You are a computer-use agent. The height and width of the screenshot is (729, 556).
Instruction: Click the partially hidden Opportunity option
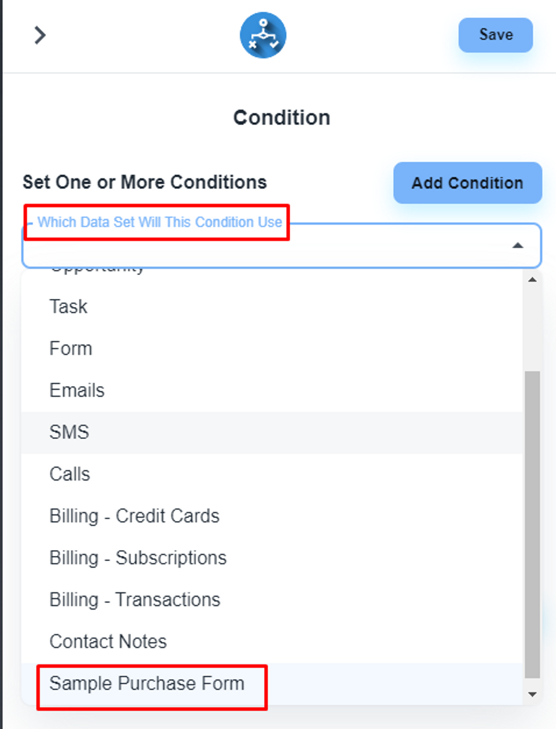pos(97,270)
